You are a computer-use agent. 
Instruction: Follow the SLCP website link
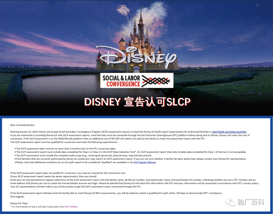71,207
